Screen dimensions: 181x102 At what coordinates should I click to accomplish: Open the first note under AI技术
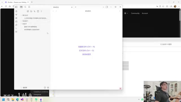[x=31, y=27]
